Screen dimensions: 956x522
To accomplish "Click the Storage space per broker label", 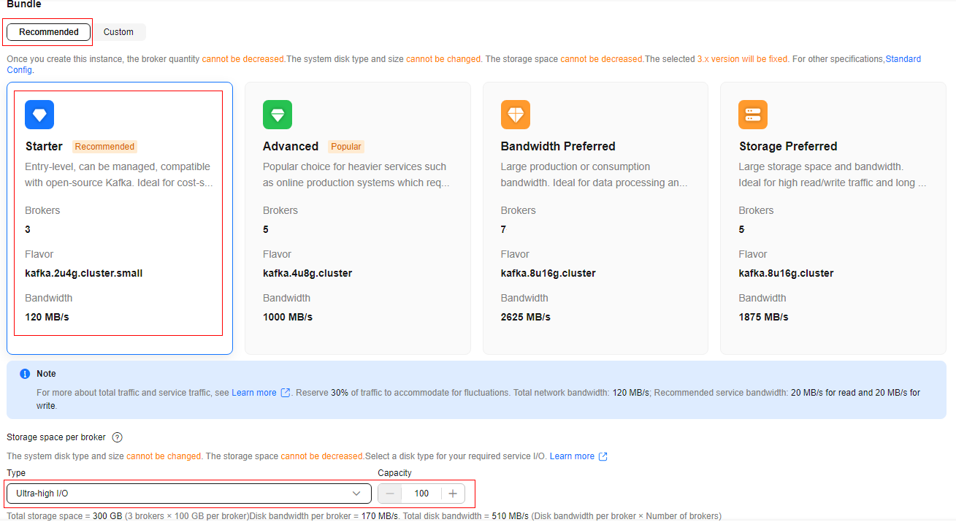I will tap(56, 437).
